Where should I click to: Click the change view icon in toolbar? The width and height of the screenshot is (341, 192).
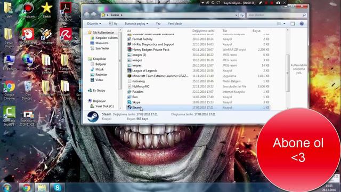[x=279, y=23]
